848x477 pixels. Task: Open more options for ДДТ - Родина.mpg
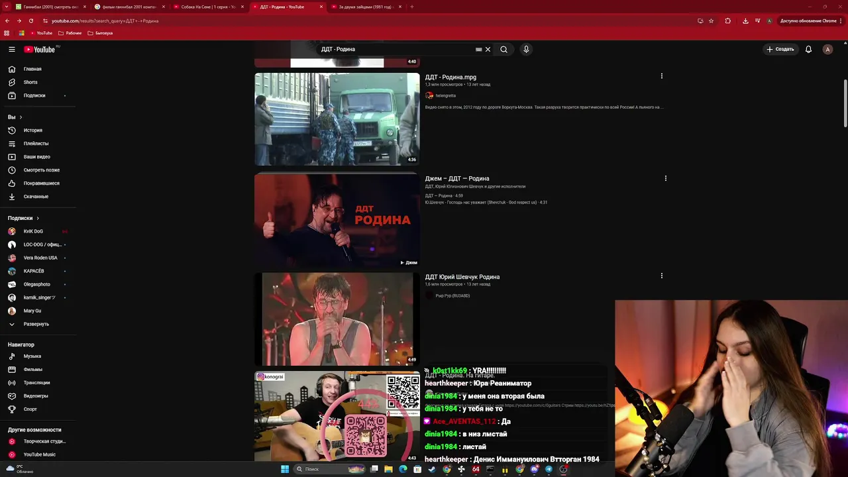tap(661, 76)
